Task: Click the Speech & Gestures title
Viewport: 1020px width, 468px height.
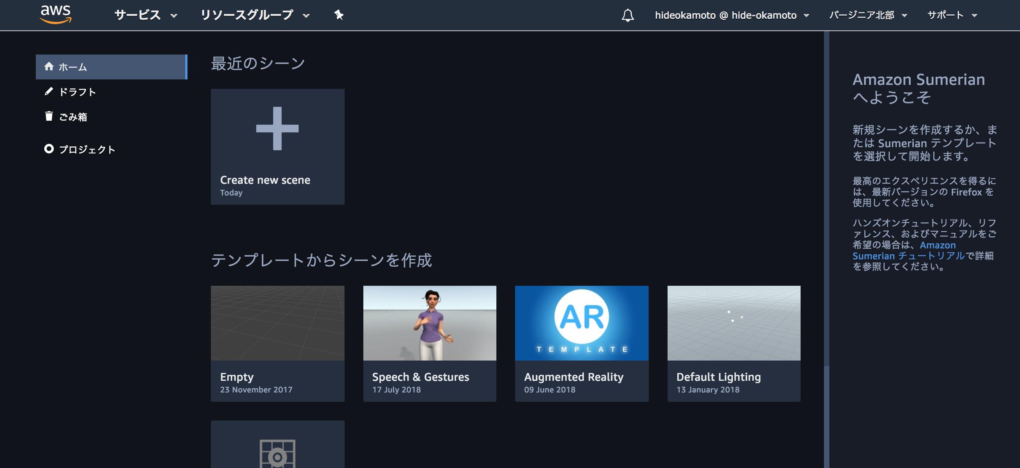Action: click(x=421, y=377)
